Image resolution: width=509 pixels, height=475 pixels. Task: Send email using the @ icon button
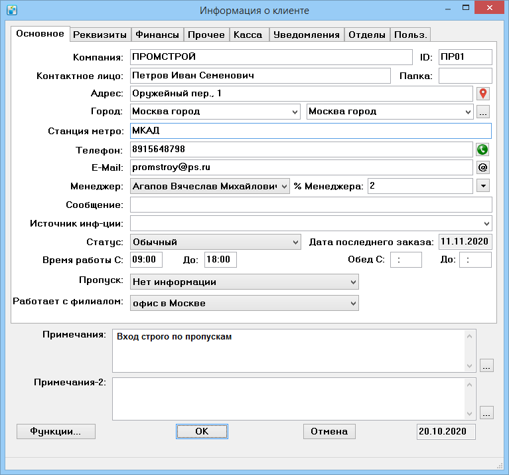pyautogui.click(x=482, y=167)
